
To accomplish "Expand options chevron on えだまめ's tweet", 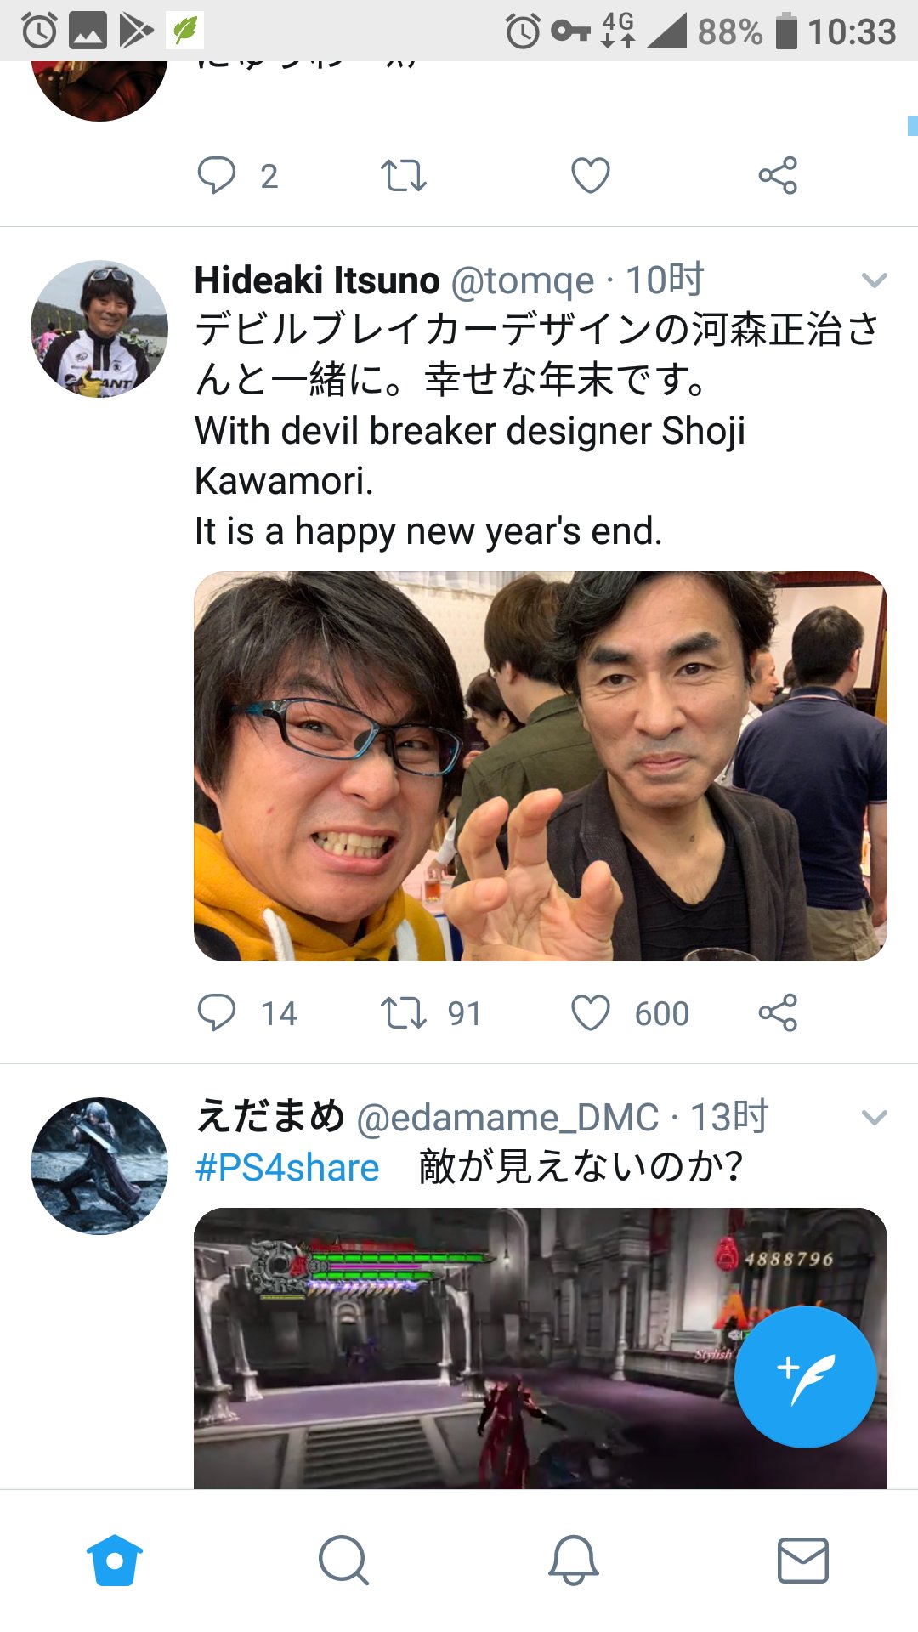I will pos(875,1117).
